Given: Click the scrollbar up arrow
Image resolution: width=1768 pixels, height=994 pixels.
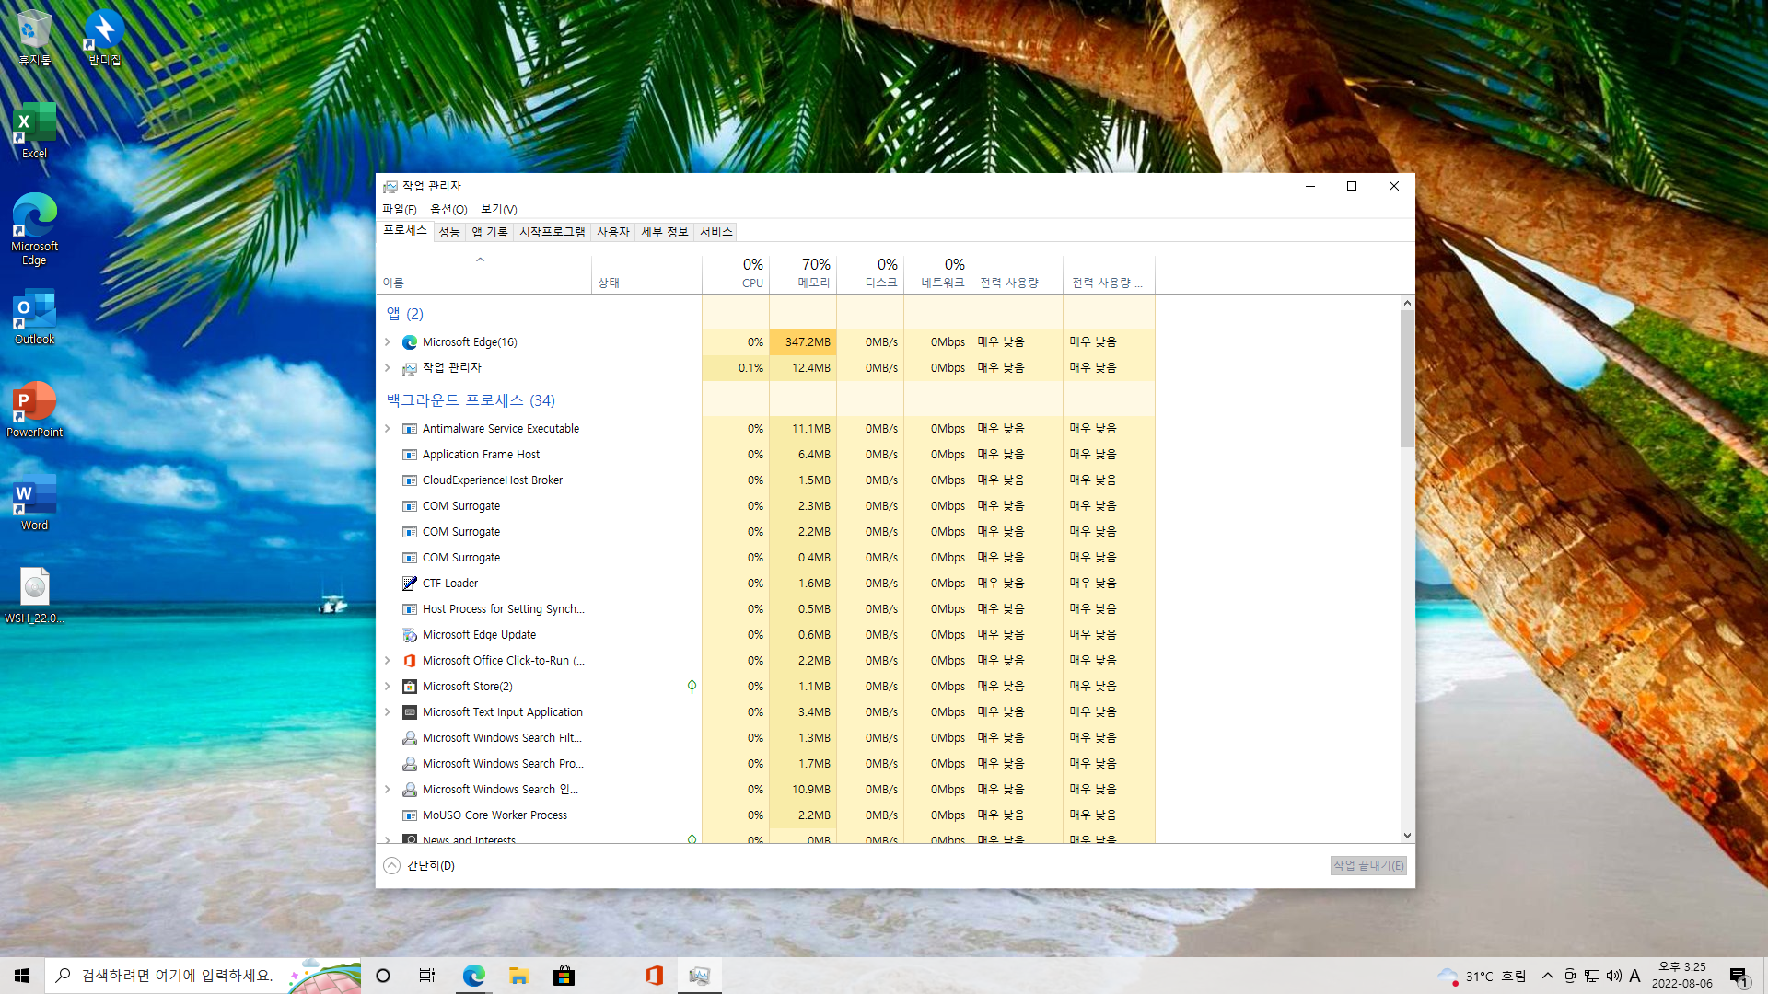Looking at the screenshot, I should tap(1407, 303).
